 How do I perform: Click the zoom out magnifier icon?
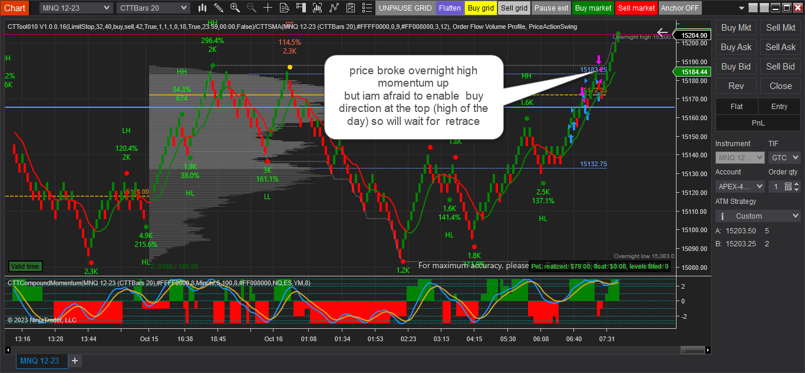[251, 8]
